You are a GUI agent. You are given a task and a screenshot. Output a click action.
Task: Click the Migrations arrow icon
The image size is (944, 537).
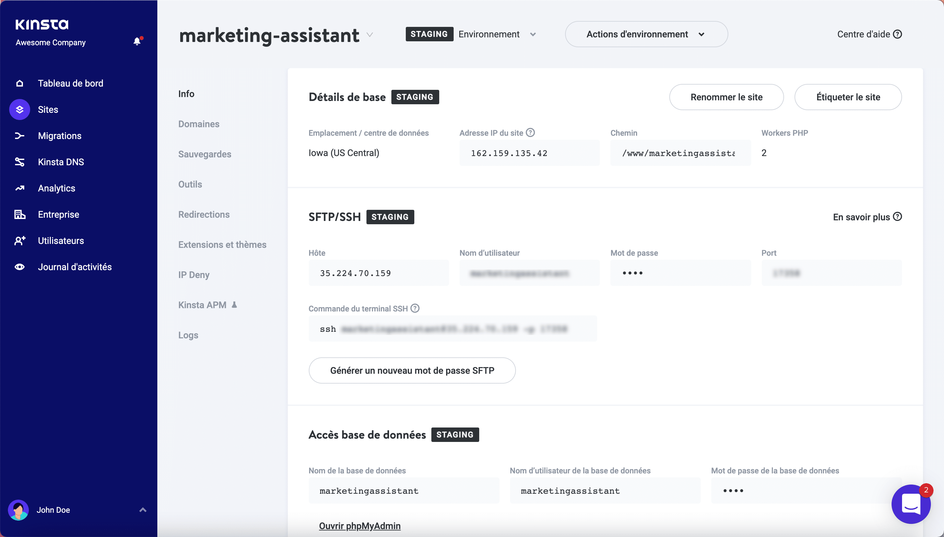[20, 136]
